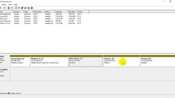Click the 500 MB capacity cell in list

pos(58,21)
